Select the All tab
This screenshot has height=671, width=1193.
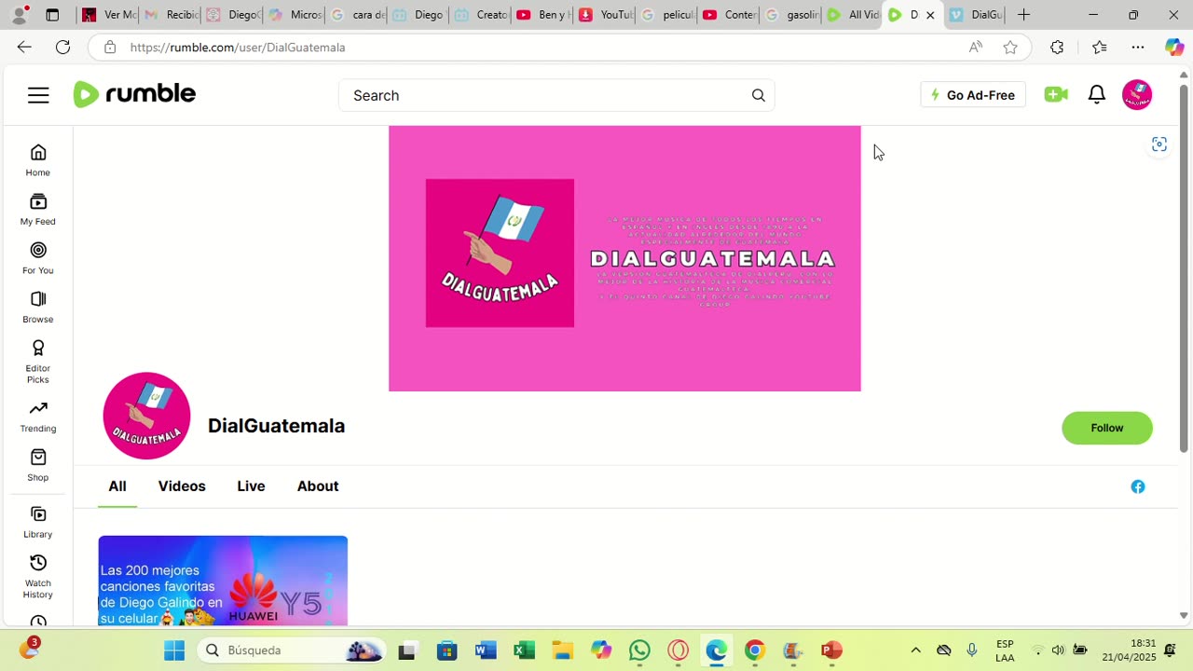[x=117, y=486]
